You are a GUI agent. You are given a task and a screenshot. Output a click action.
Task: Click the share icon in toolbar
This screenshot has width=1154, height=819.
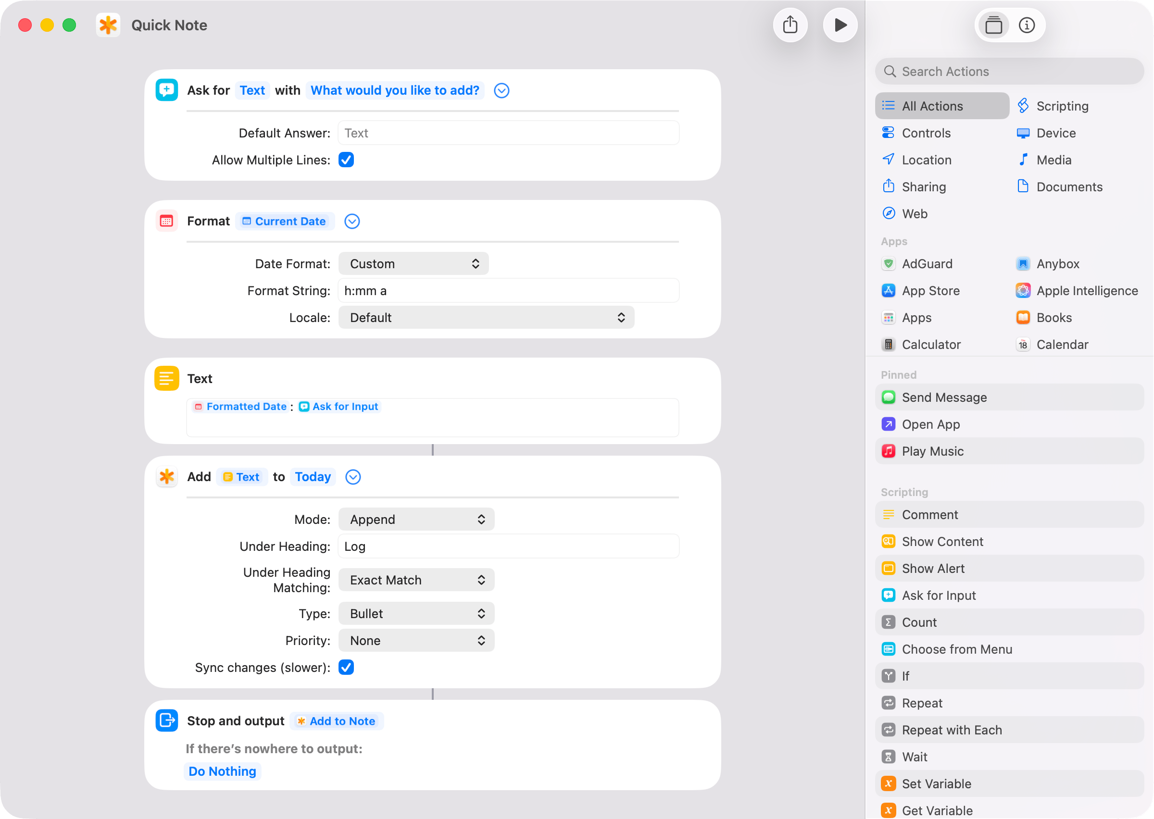tap(790, 25)
